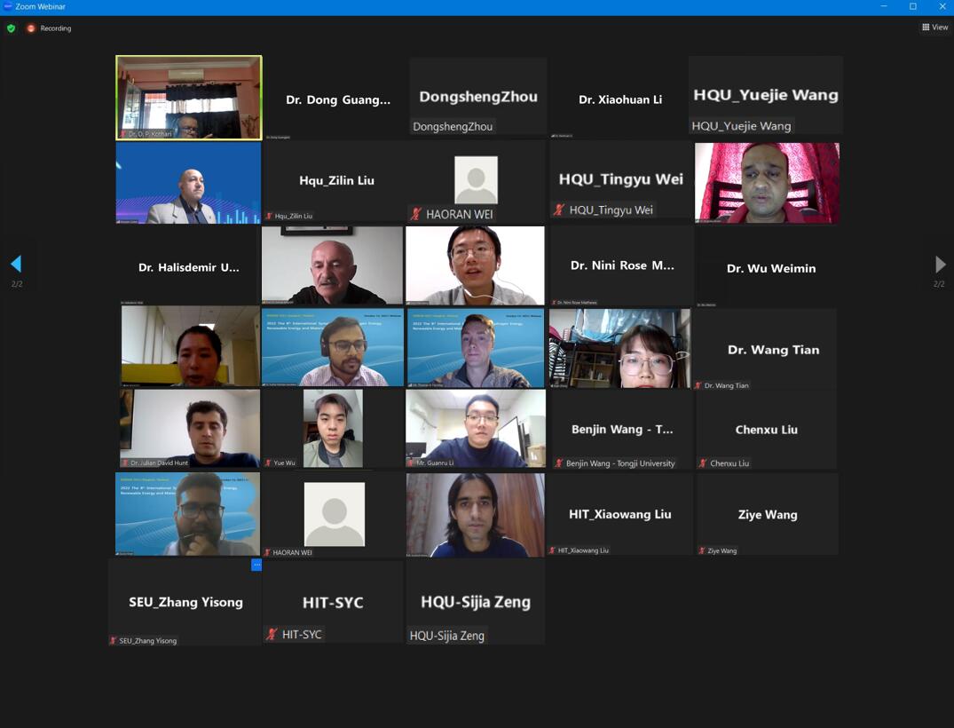This screenshot has height=728, width=954.
Task: Go to the previous gallery page with left arrow
Action: pyautogui.click(x=16, y=264)
